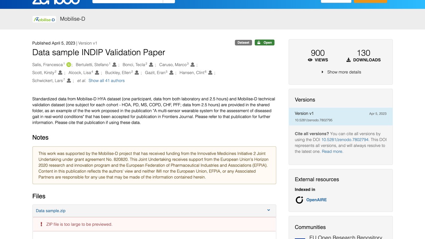Image resolution: width=425 pixels, height=239 pixels.
Task: Click the Files heading
Action: 39,196
